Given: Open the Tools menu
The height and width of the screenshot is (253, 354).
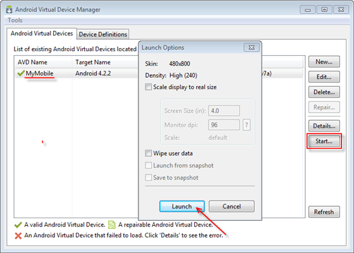Looking at the screenshot, I should click(15, 20).
